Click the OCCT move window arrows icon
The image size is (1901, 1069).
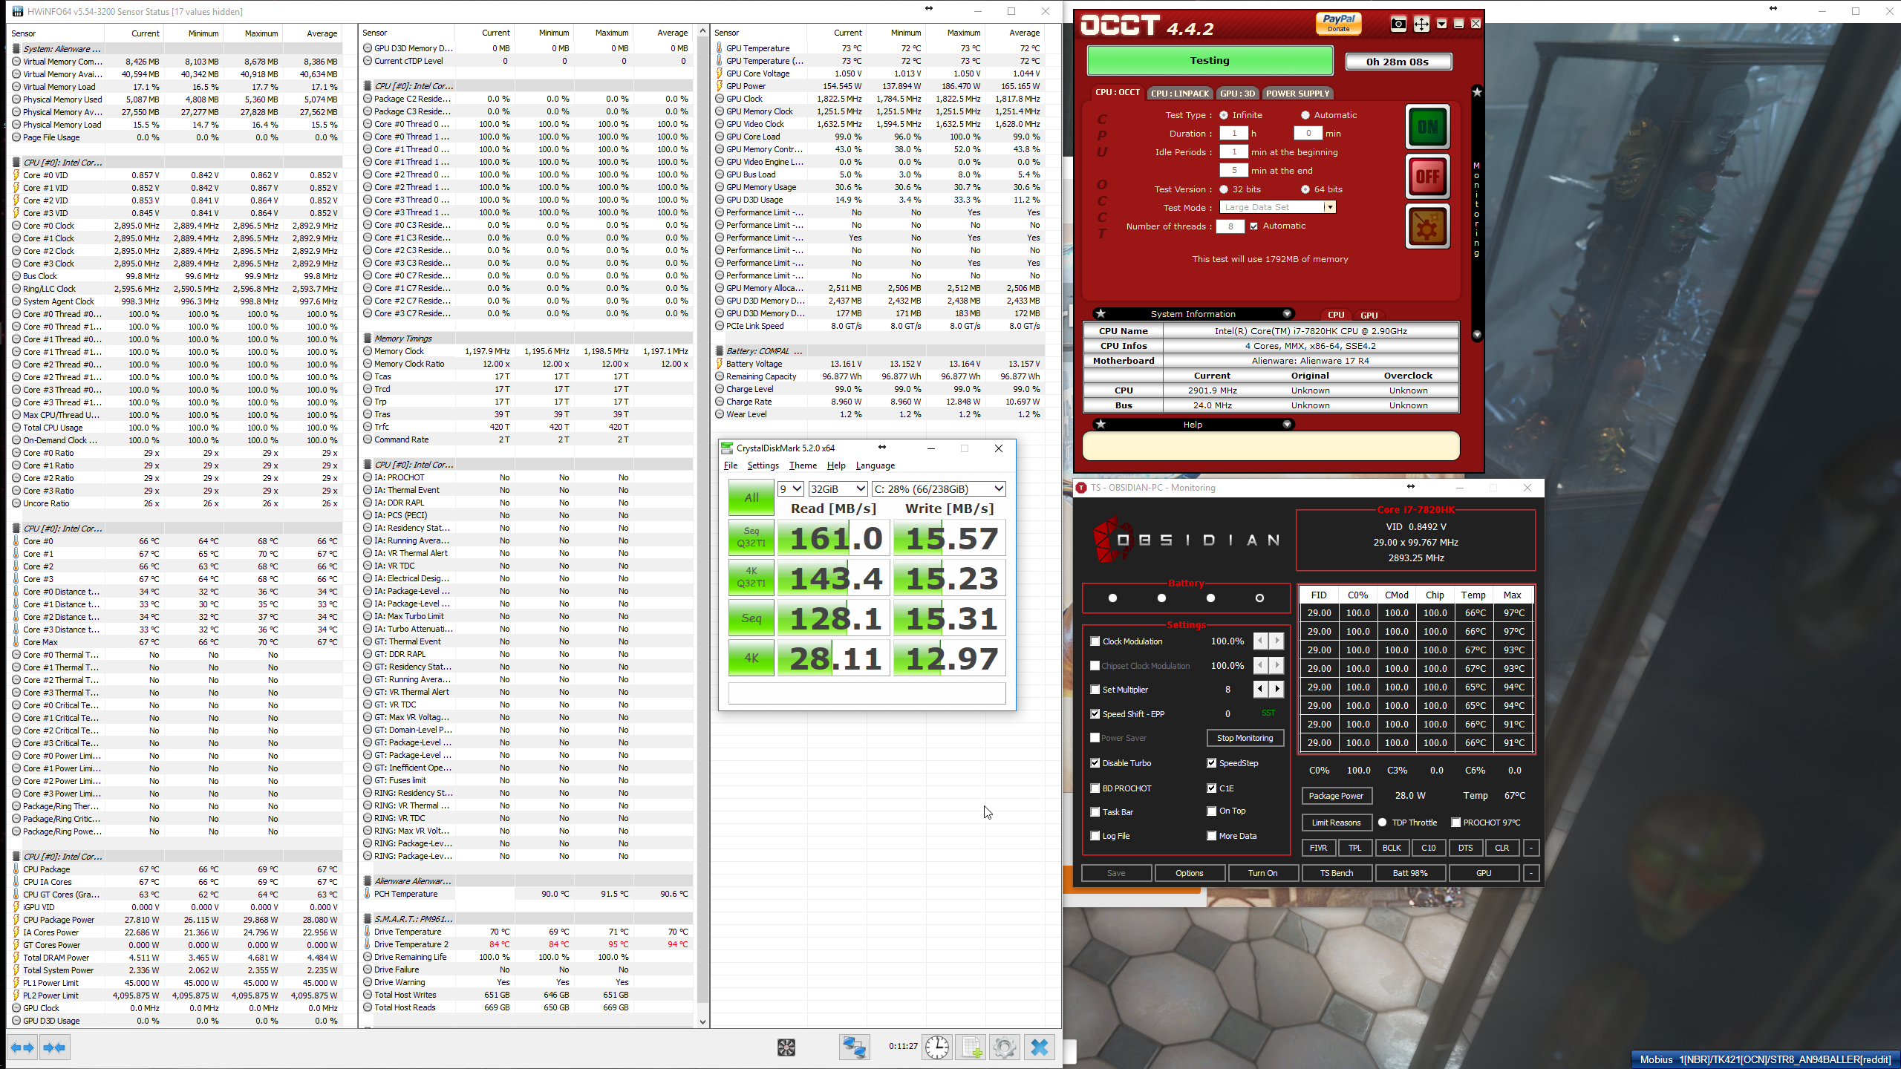pos(1421,24)
